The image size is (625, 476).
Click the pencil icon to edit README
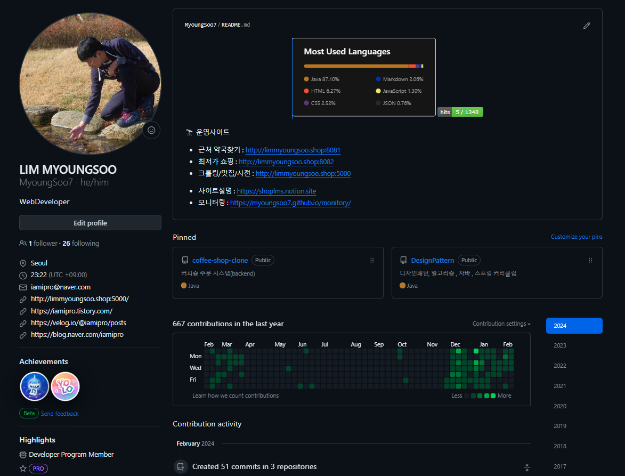(586, 26)
